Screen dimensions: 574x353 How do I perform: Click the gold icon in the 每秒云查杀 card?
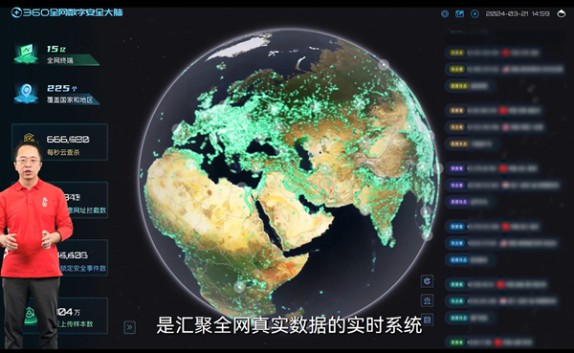point(30,138)
